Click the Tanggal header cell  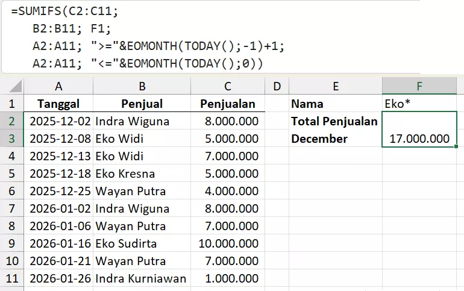point(58,104)
